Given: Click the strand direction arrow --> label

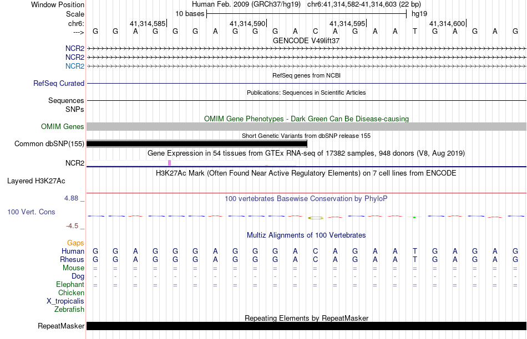Looking at the screenshot, I should (79, 32).
